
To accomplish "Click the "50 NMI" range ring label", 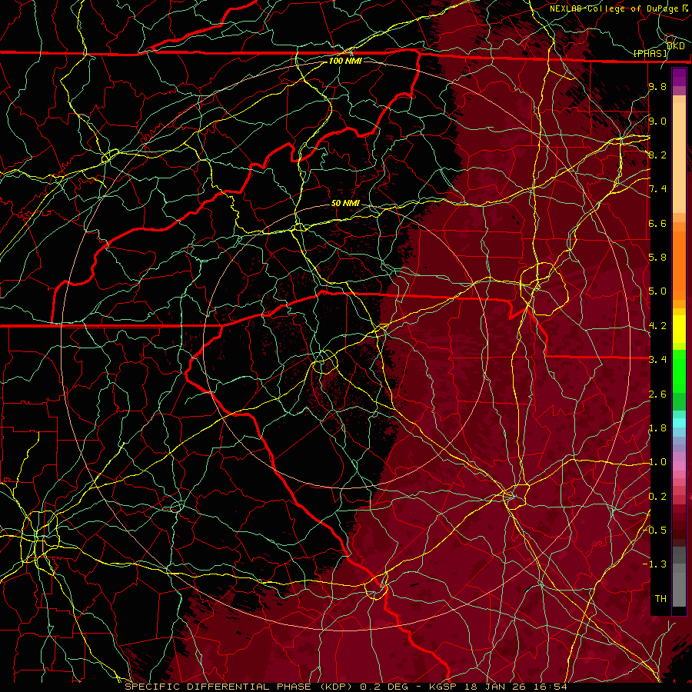I will point(345,204).
